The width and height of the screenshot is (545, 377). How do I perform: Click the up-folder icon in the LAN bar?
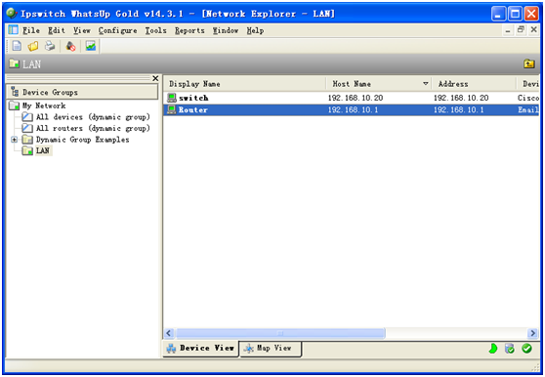[529, 63]
